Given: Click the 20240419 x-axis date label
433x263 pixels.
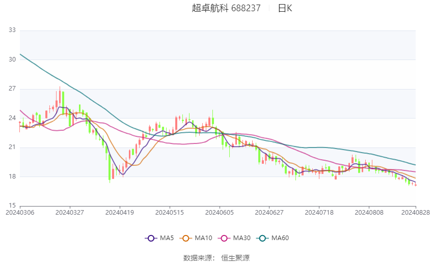Looking at the screenshot, I should tap(120, 213).
